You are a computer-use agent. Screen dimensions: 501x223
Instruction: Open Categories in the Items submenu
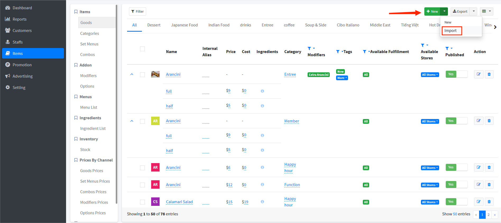90,34
